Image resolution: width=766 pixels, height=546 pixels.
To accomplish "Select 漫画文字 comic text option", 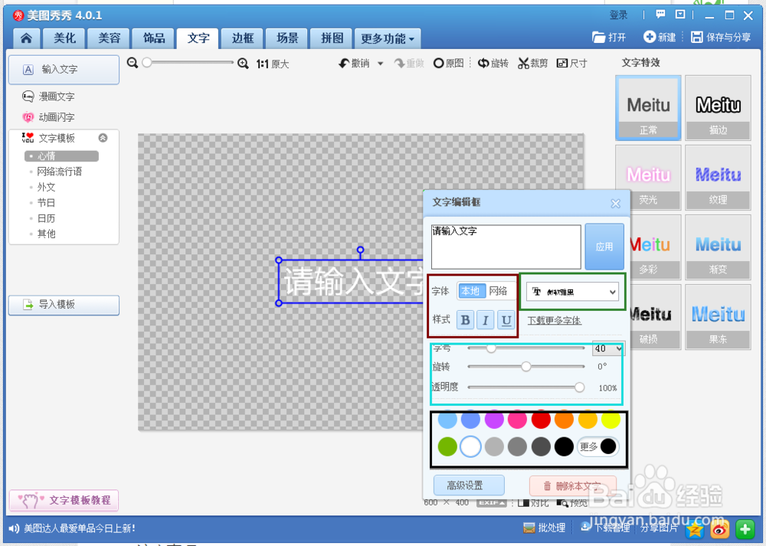I will [x=48, y=96].
